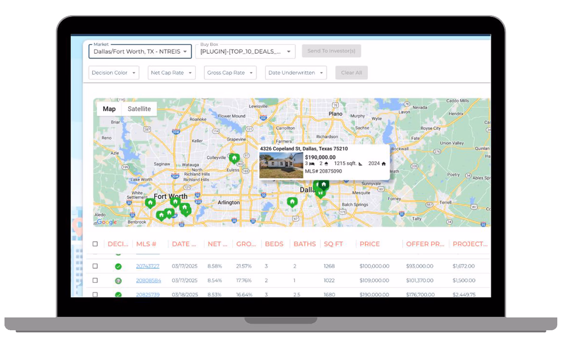
Task: Switch map to Satellite view
Action: pyautogui.click(x=139, y=109)
